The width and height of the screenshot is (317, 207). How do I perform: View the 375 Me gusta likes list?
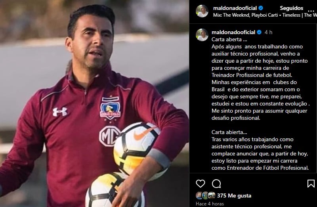234,195
